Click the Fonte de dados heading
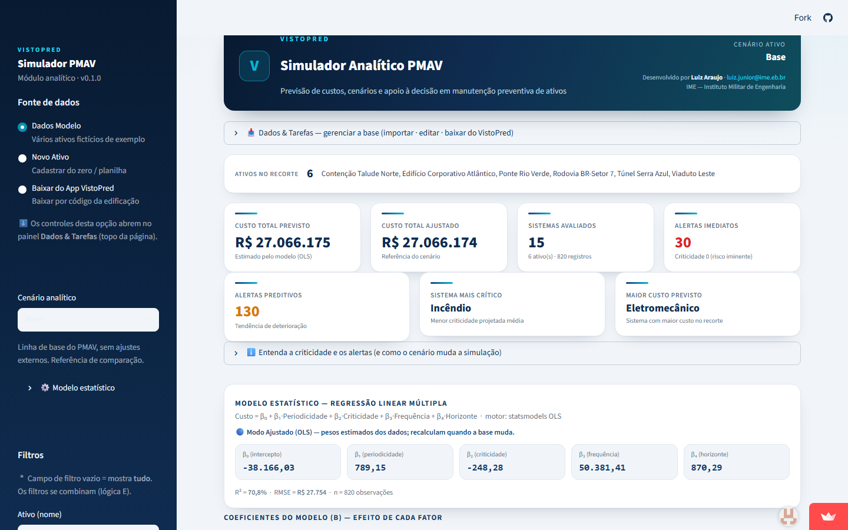This screenshot has height=530, width=848. [x=48, y=102]
